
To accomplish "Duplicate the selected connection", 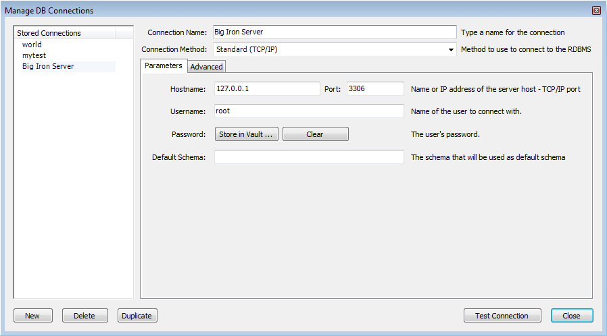I will pos(137,316).
